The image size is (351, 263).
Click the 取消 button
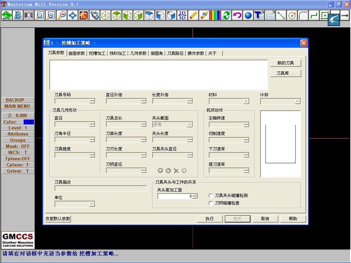265,219
